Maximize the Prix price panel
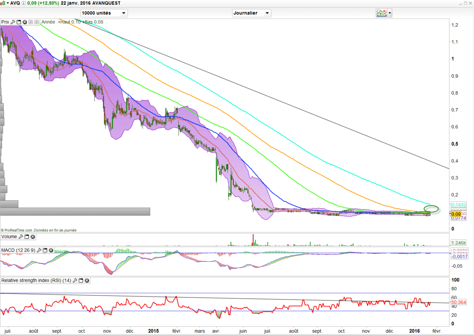 click(x=19, y=22)
